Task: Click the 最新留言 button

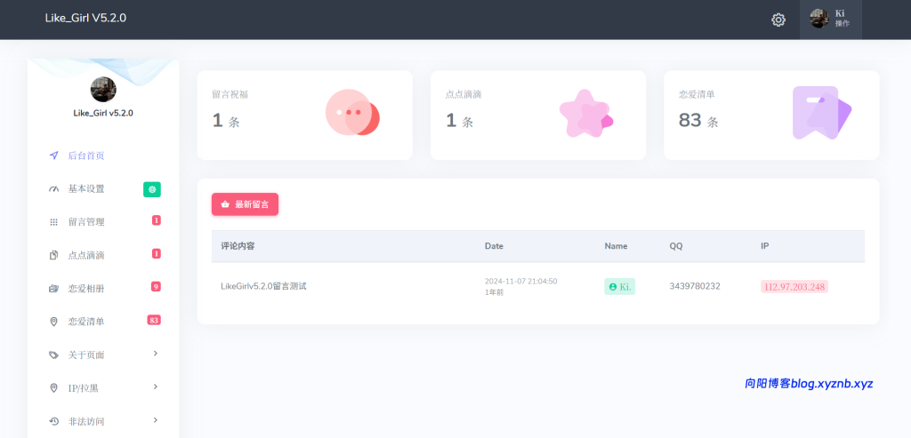Action: coord(246,204)
